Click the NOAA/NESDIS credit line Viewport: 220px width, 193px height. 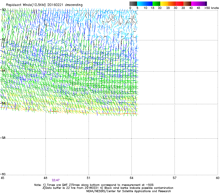(128, 191)
